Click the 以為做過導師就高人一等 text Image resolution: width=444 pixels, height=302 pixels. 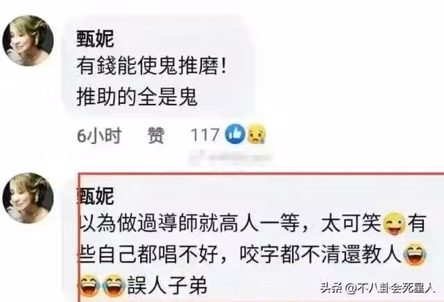[189, 224]
